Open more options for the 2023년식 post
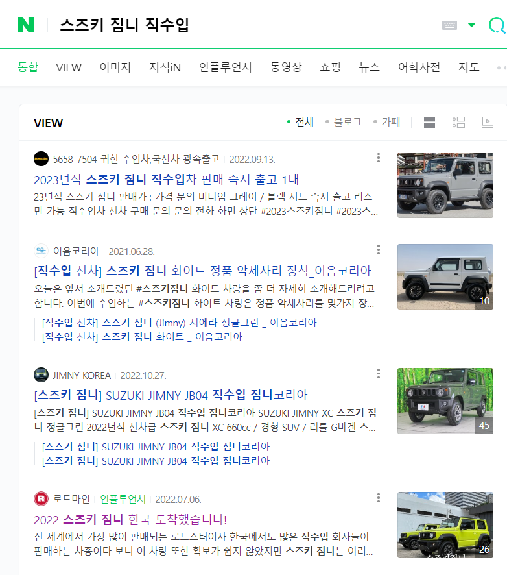 click(x=379, y=158)
